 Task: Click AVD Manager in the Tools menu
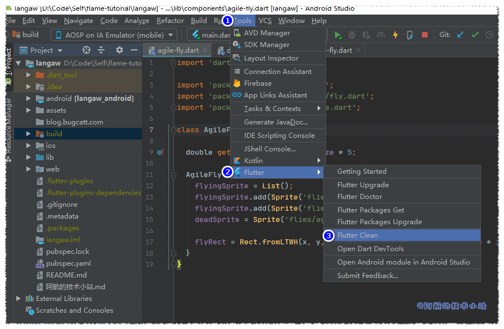pyautogui.click(x=267, y=33)
